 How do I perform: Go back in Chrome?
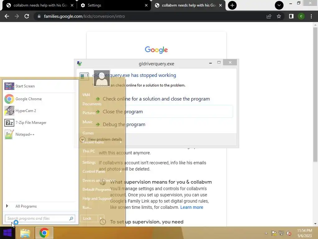[x=7, y=16]
